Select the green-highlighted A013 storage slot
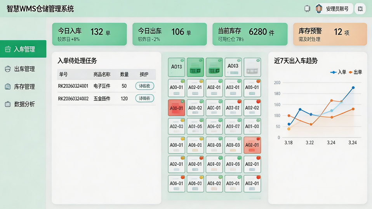 [x=177, y=67]
